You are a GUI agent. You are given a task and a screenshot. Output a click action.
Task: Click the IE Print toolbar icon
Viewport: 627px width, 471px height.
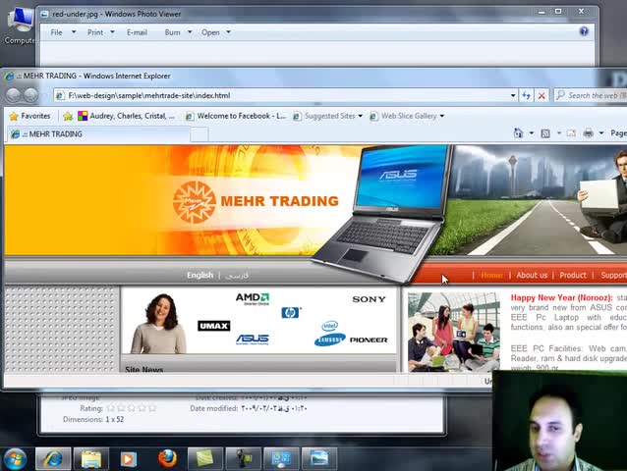tap(588, 132)
